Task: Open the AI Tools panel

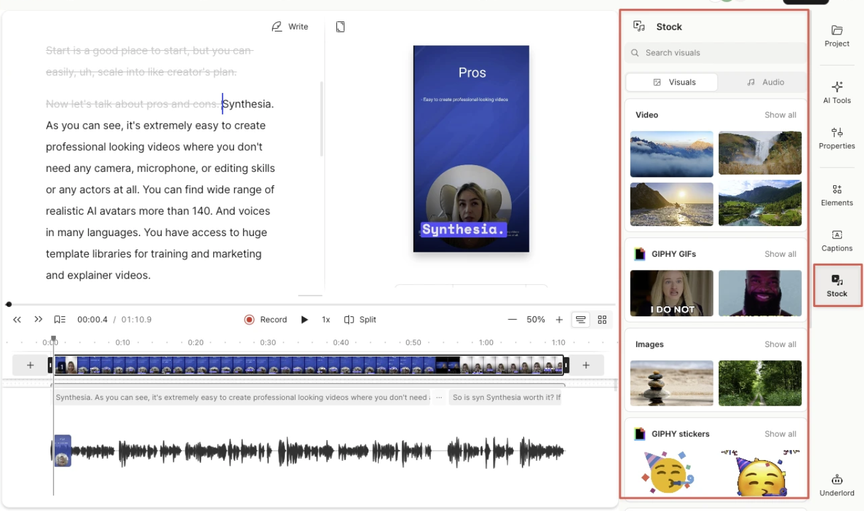Action: 836,93
